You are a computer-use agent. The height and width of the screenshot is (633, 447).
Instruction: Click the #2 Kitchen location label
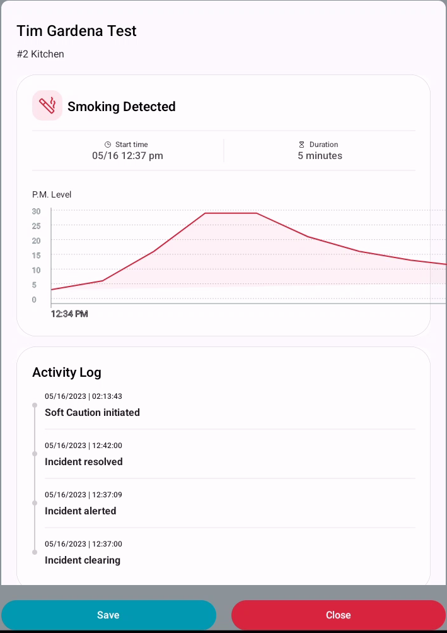[x=40, y=54]
